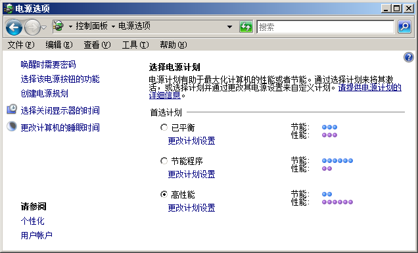Click the power options address bar icon
The image size is (418, 253).
tap(58, 26)
